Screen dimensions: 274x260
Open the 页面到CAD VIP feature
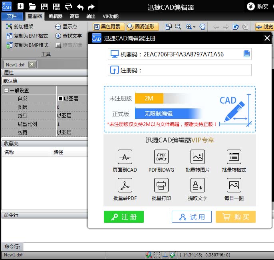click(125, 161)
